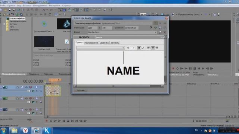The height and width of the screenshot is (134, 239).
Task: Align the text to the right
Action: 157,48
